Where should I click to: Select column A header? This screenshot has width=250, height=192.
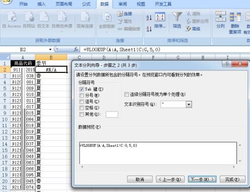23,57
